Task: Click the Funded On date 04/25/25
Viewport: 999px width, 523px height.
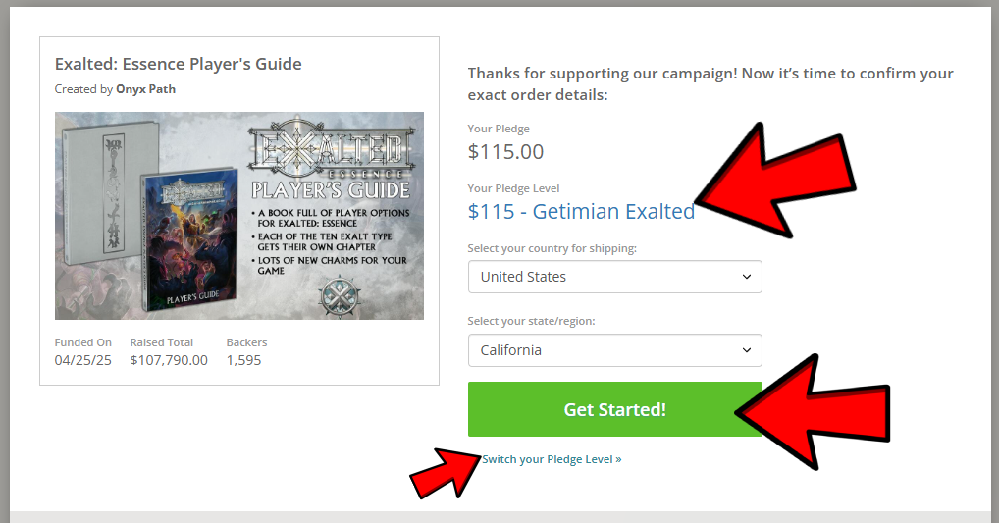Action: point(83,360)
